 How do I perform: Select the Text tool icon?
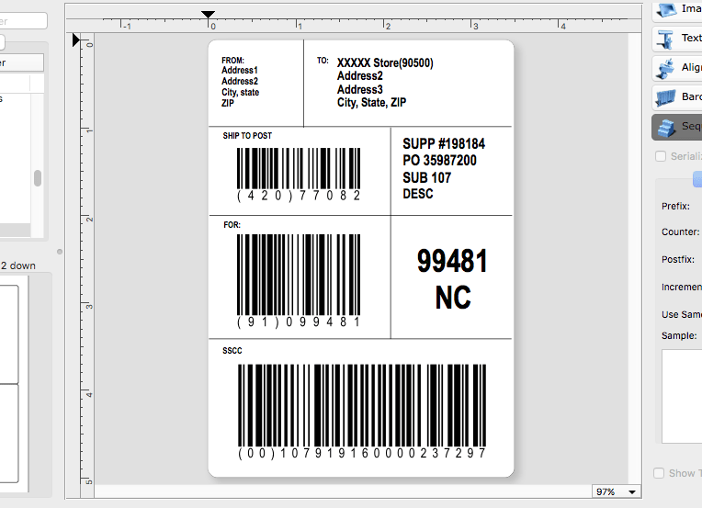[666, 39]
